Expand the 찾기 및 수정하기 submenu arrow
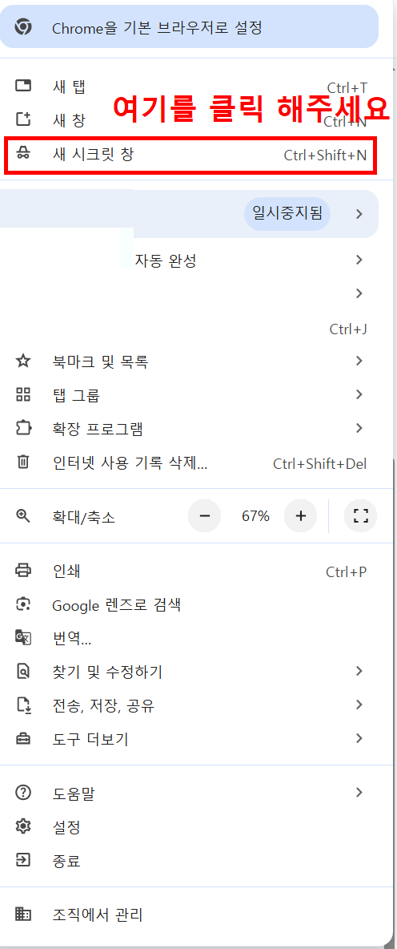The height and width of the screenshot is (949, 397). 359,671
